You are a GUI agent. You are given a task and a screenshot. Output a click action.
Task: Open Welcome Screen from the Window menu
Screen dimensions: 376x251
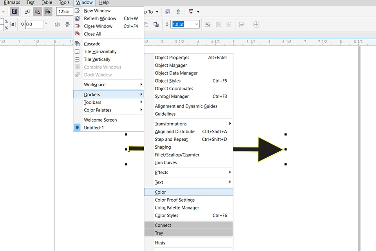[x=100, y=120]
